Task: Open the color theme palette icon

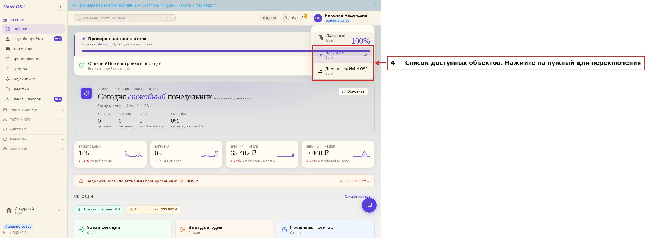Action: click(x=285, y=18)
